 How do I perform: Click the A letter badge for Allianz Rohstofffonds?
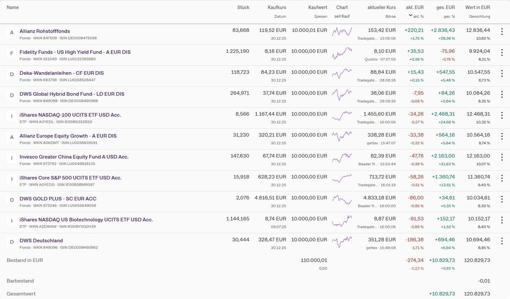pos(12,33)
